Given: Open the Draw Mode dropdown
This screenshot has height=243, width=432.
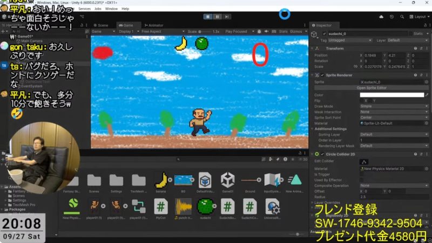Looking at the screenshot, I should tap(391, 106).
